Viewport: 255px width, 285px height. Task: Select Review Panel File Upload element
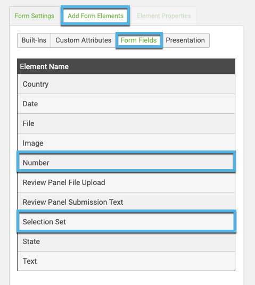(126, 182)
